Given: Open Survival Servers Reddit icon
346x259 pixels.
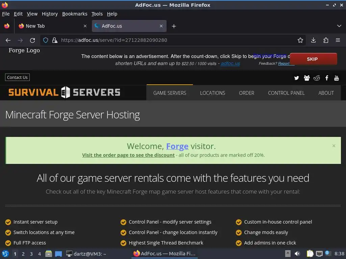Looking at the screenshot, I should click(x=317, y=78).
